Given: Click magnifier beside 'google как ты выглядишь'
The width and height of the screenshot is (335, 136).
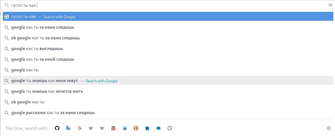Looking at the screenshot, I should click(7, 49).
